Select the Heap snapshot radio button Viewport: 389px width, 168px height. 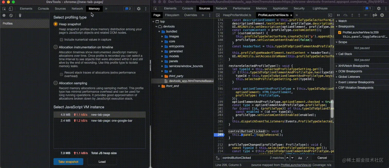coord(56,24)
